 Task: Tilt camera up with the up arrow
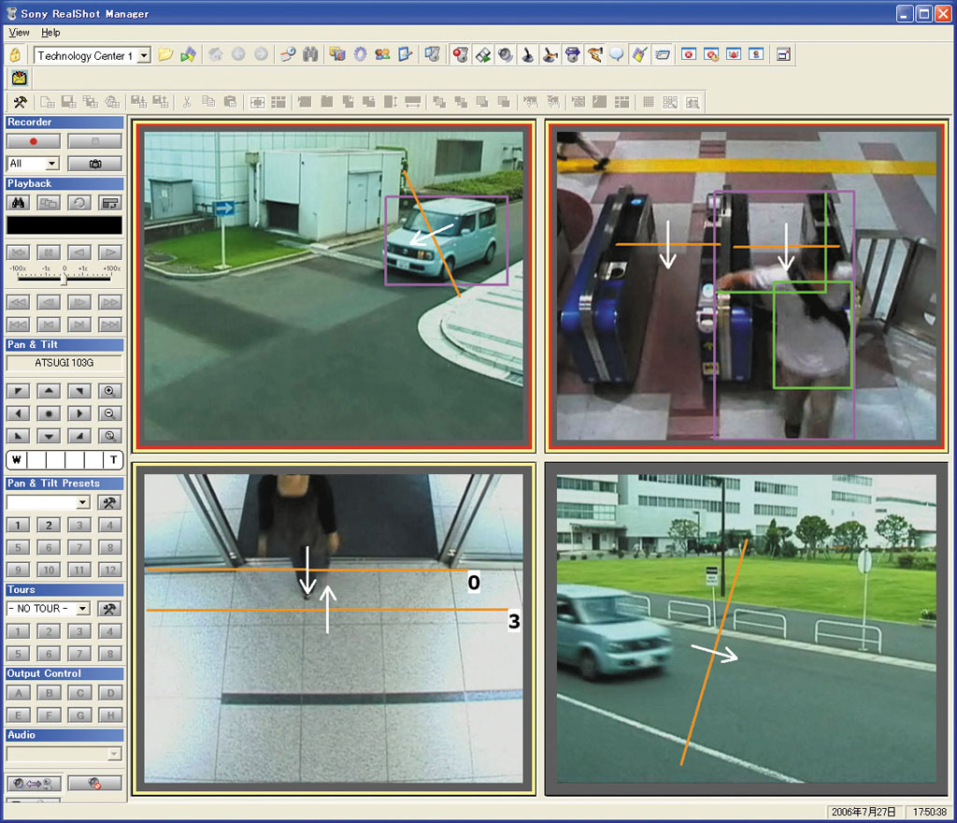(x=49, y=391)
